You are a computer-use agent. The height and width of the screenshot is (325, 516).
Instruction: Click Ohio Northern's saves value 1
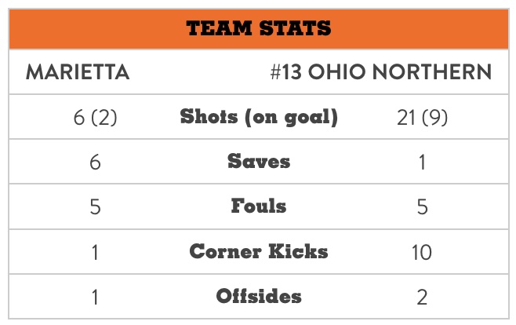(422, 162)
